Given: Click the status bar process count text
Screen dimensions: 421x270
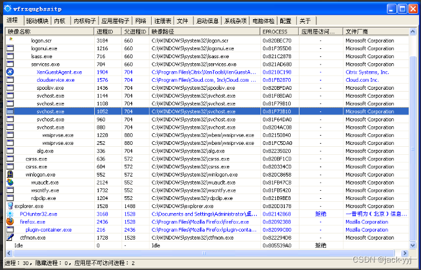Looking at the screenshot, I should click(70, 263).
